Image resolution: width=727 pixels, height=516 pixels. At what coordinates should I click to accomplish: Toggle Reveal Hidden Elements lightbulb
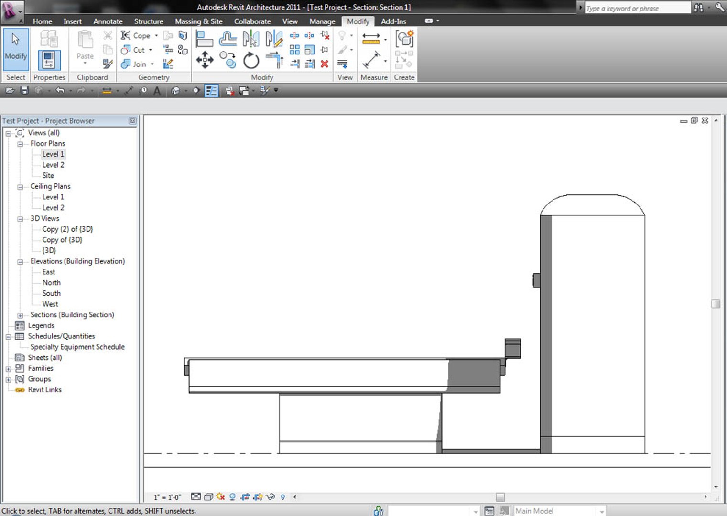[x=283, y=497]
